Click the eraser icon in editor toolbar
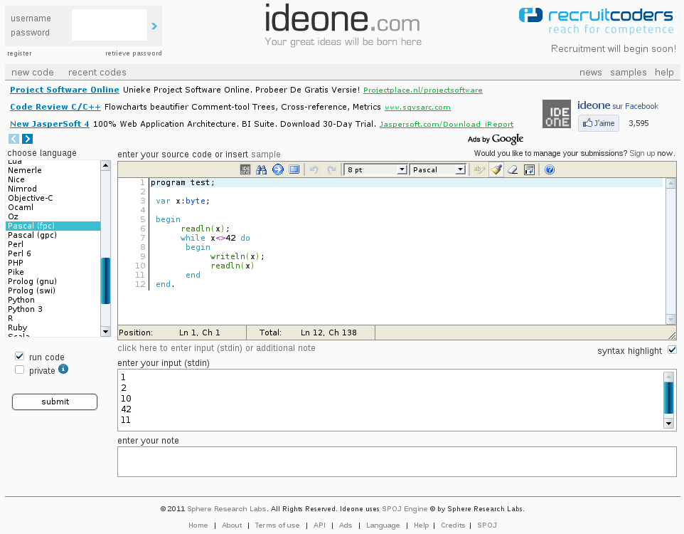The height and width of the screenshot is (534, 684). 513,169
